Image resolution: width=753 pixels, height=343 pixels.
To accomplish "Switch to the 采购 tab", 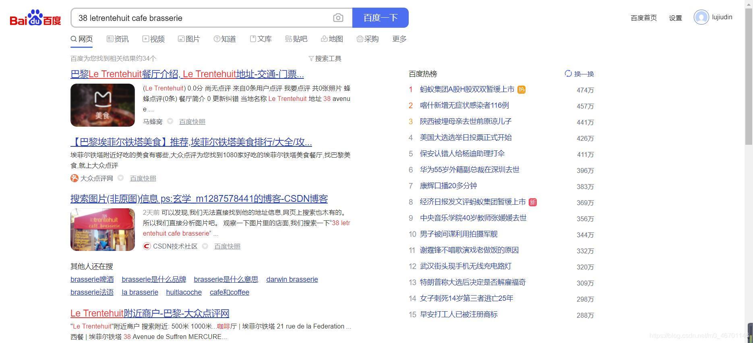I will (x=368, y=39).
